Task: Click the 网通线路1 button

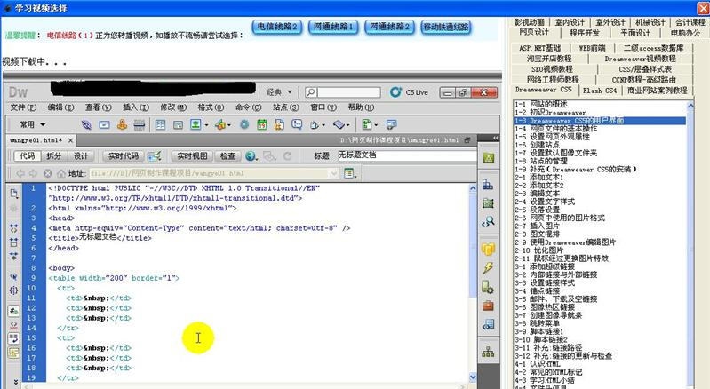Action: click(x=333, y=28)
